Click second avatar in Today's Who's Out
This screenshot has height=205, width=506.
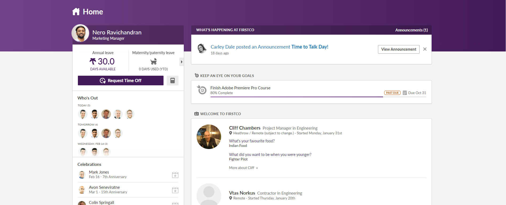94,114
